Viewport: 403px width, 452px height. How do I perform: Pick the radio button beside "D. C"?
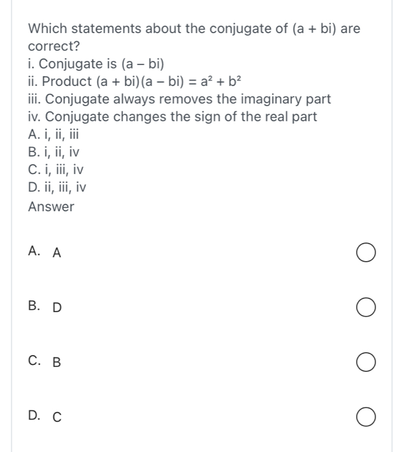[365, 417]
